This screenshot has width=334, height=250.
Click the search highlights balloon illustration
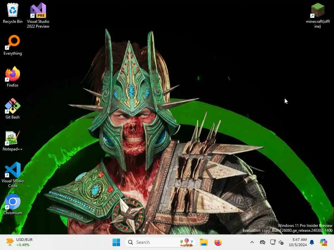pyautogui.click(x=187, y=242)
